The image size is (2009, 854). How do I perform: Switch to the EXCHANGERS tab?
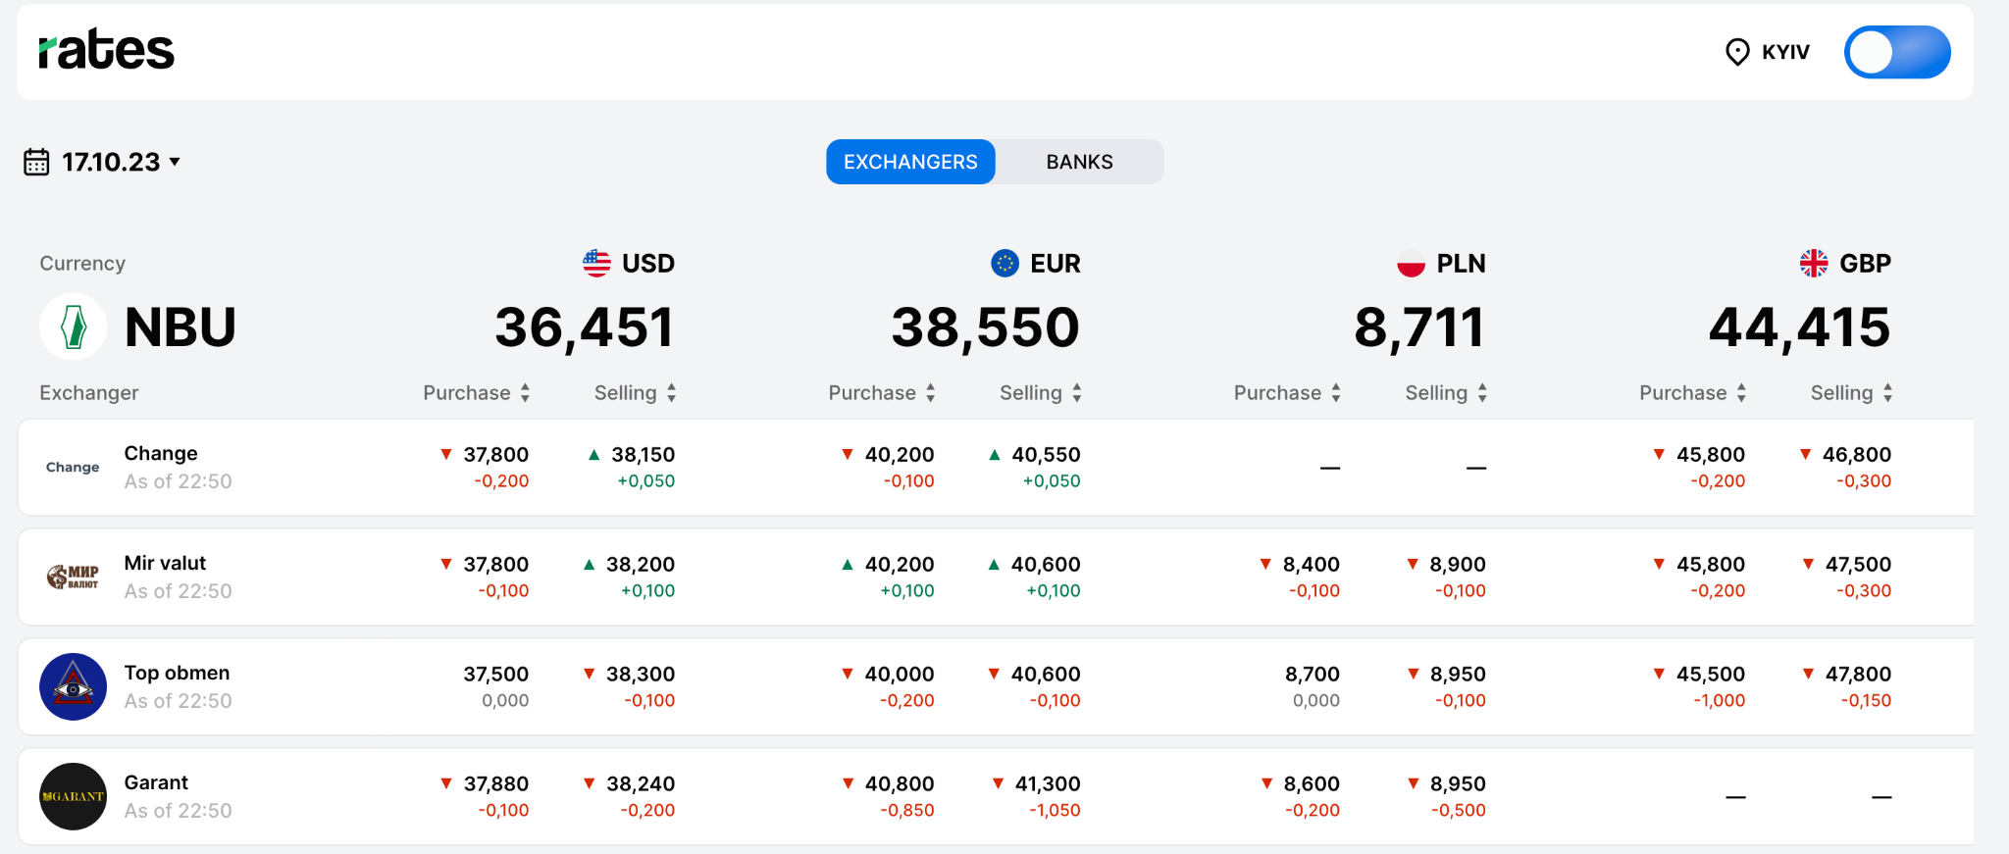click(x=910, y=162)
